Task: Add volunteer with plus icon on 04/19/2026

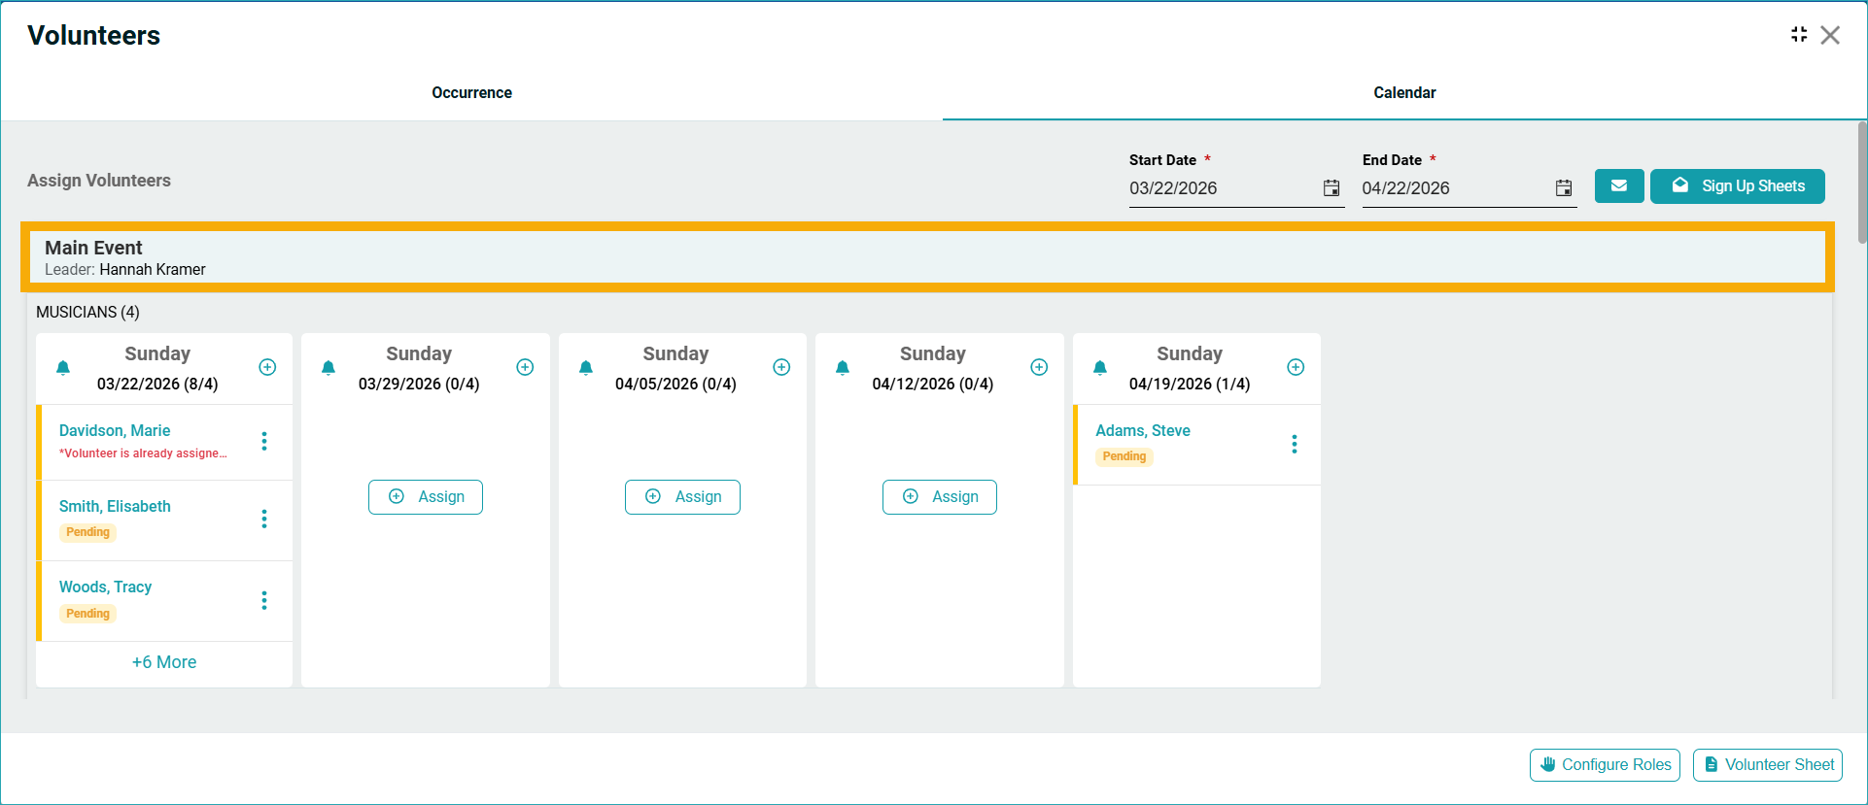Action: pyautogui.click(x=1296, y=367)
